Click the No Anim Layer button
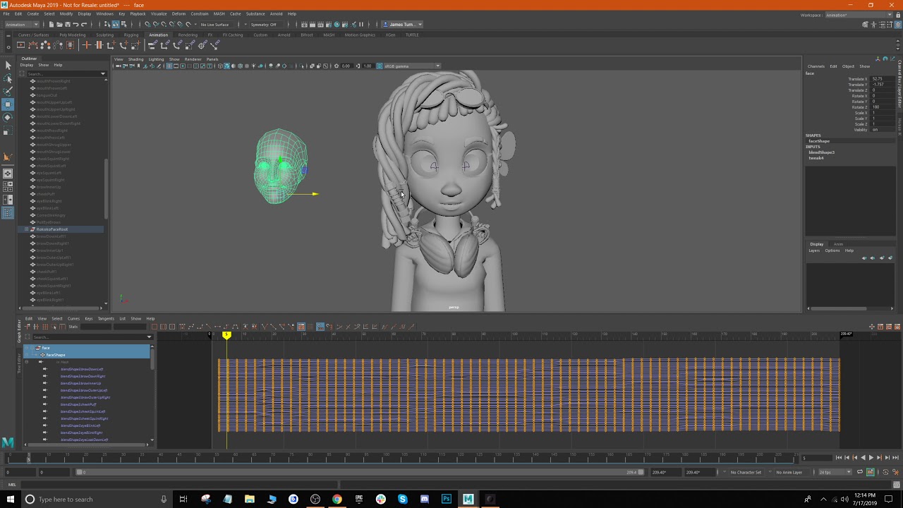The image size is (903, 508). point(789,472)
